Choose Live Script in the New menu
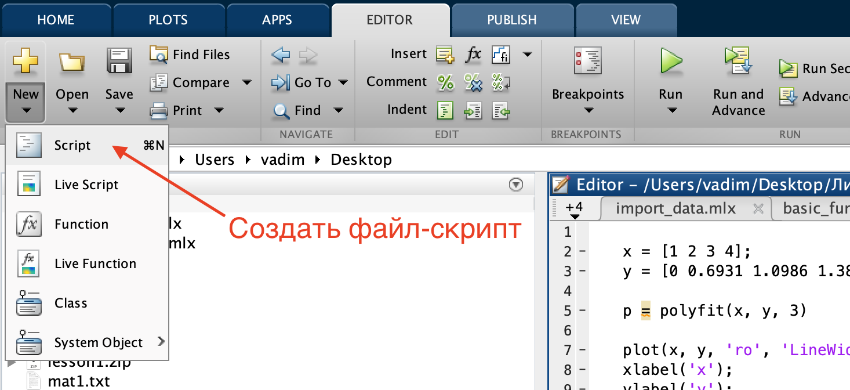850x390 pixels. click(87, 185)
